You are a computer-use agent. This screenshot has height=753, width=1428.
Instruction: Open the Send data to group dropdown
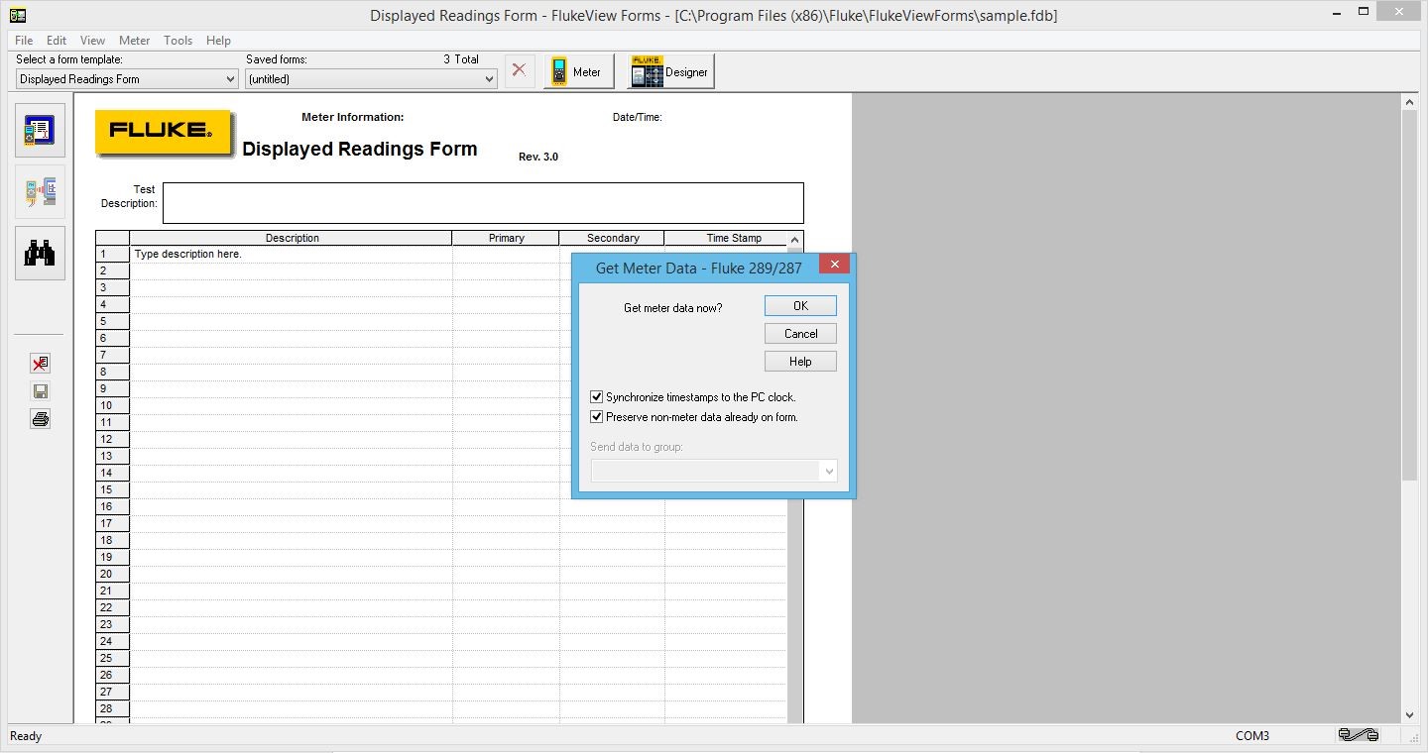pos(828,472)
